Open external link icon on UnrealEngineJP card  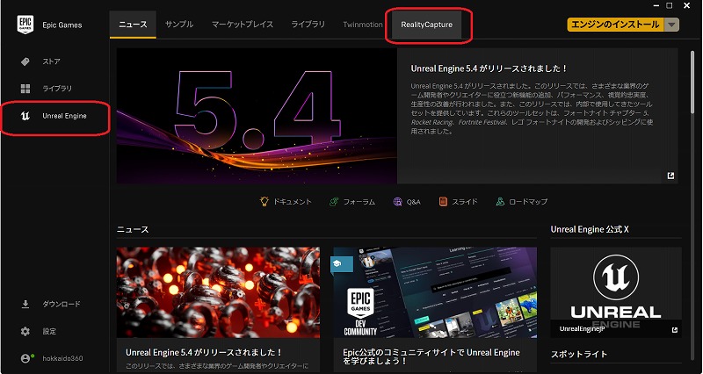675,329
